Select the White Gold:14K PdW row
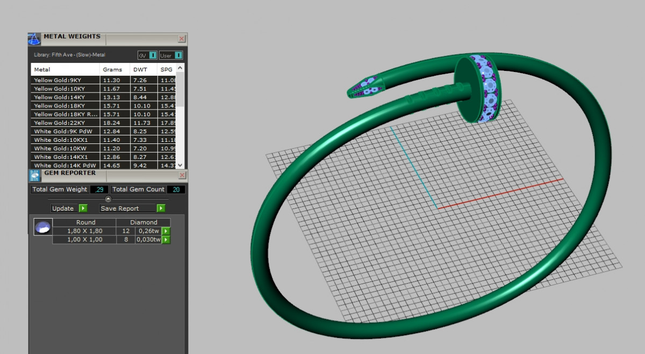 coord(104,165)
